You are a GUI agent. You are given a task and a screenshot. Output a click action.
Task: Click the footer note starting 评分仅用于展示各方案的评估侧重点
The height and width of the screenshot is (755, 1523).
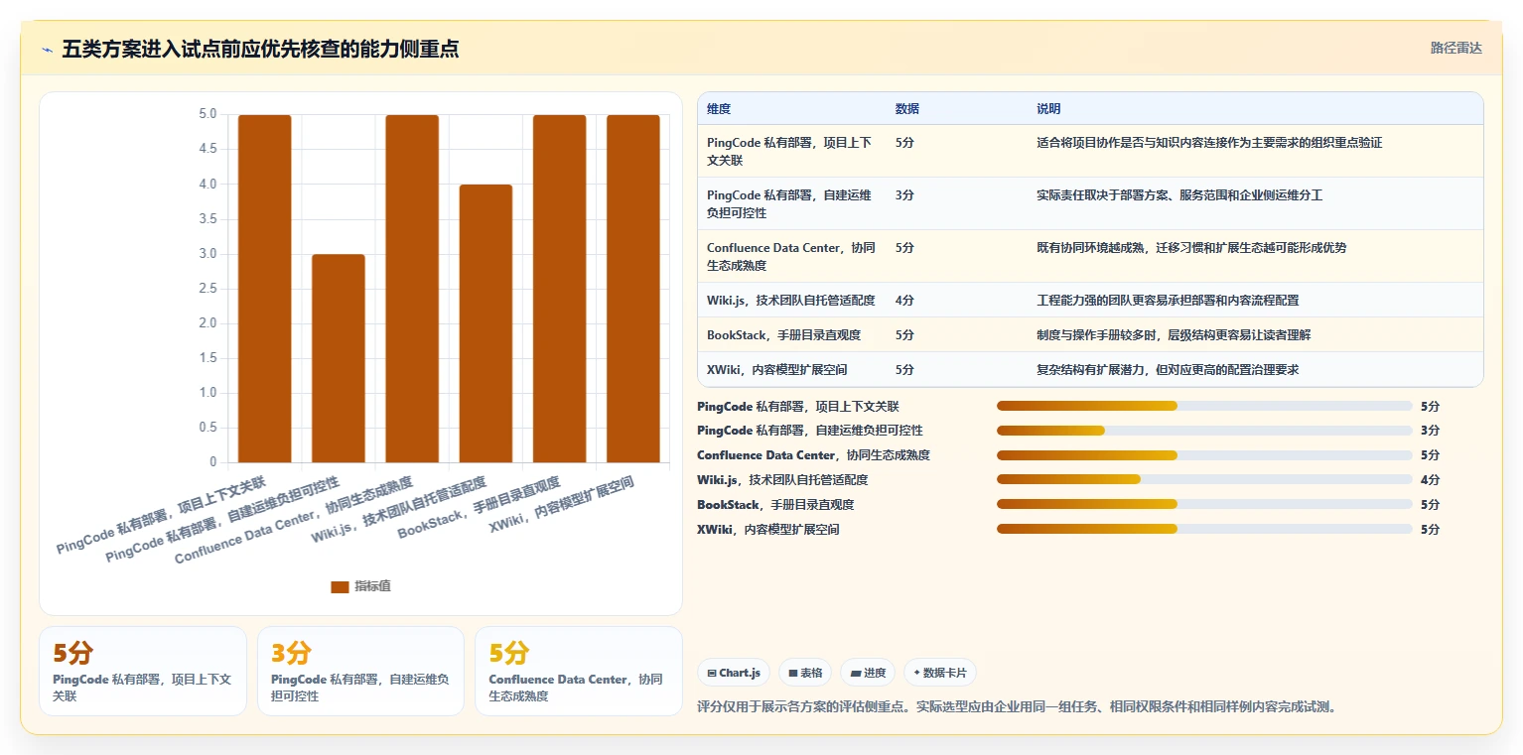click(1018, 706)
